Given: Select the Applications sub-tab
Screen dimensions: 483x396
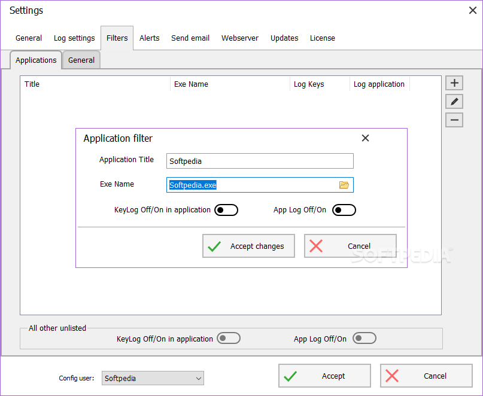Looking at the screenshot, I should tap(36, 60).
